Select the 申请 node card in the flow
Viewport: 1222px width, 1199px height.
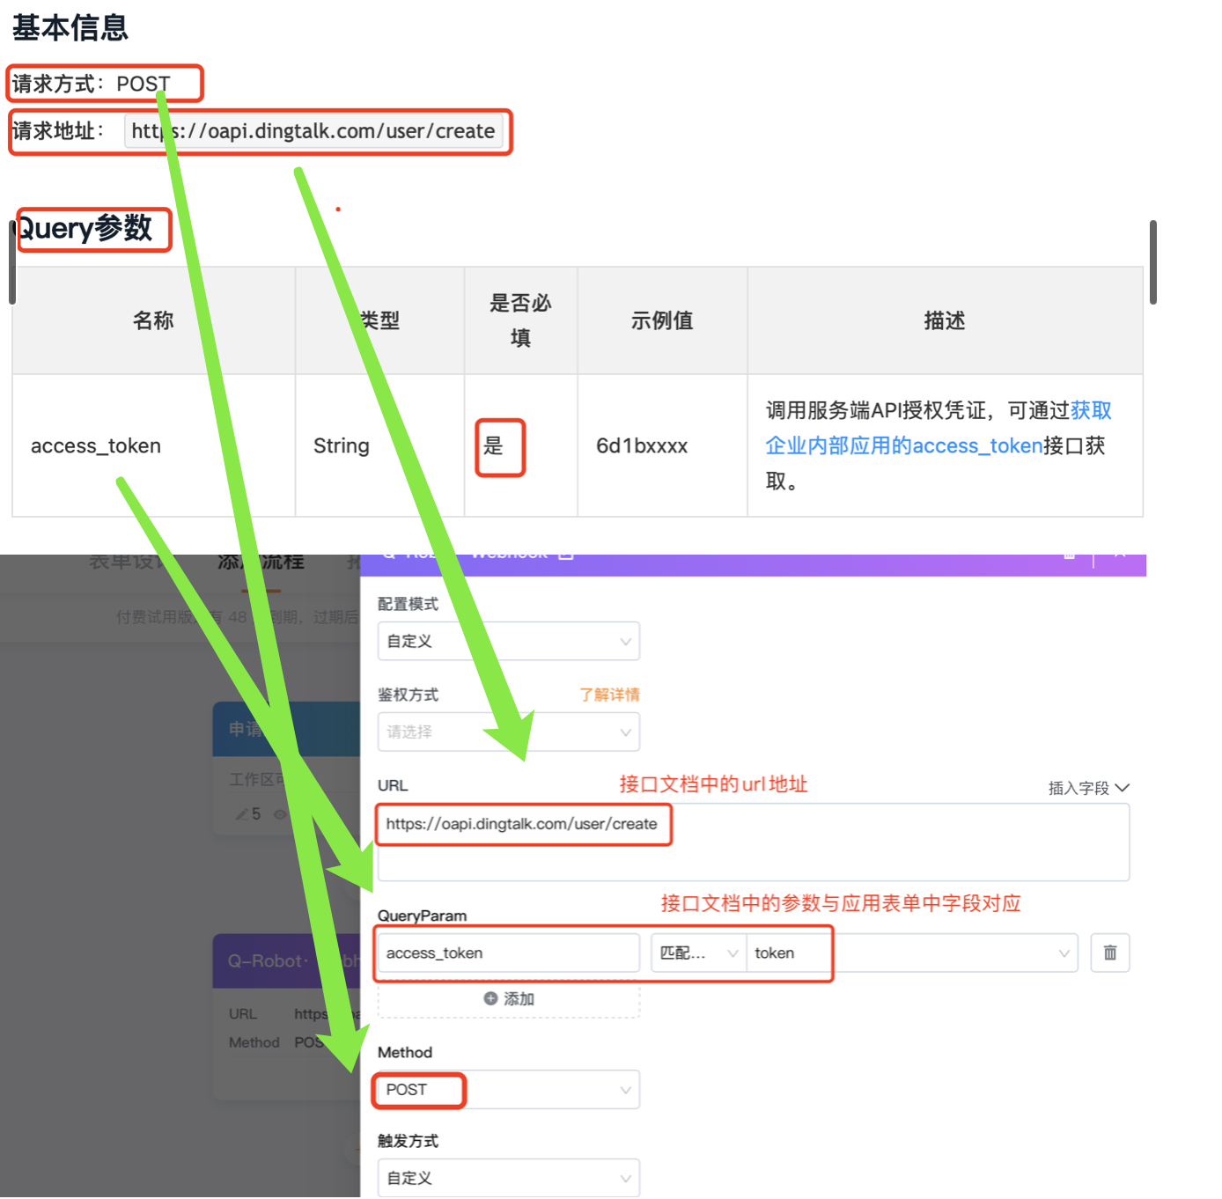coord(286,767)
